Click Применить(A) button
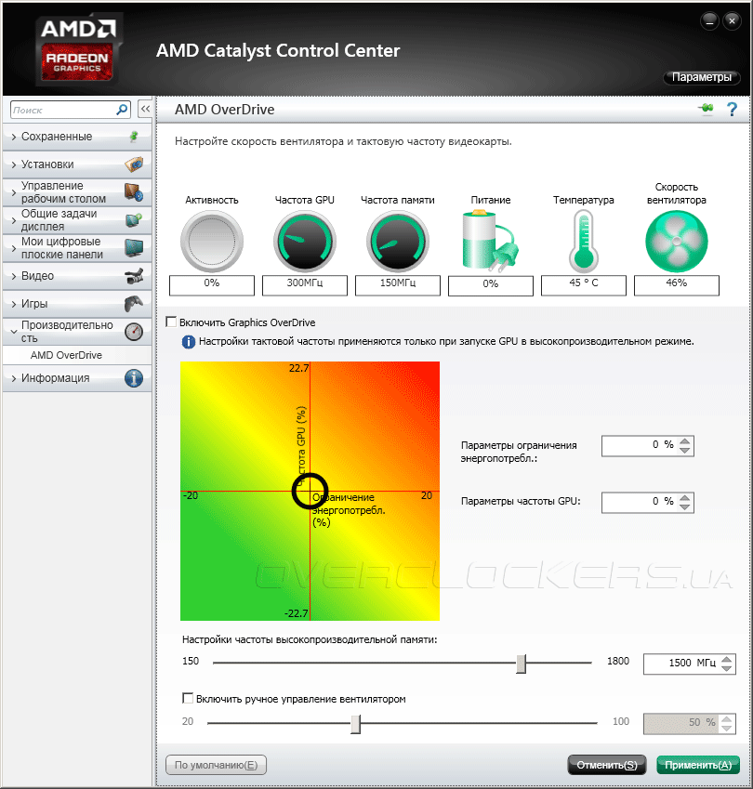Screen dimensions: 753x789 (698, 765)
